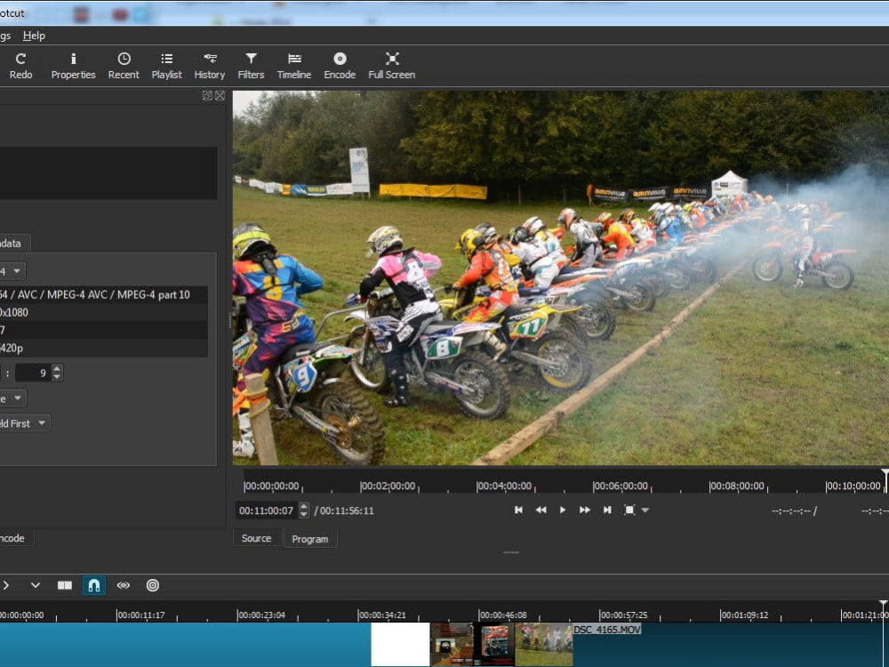Open the Playlist panel
The image size is (889, 667).
coord(167,66)
